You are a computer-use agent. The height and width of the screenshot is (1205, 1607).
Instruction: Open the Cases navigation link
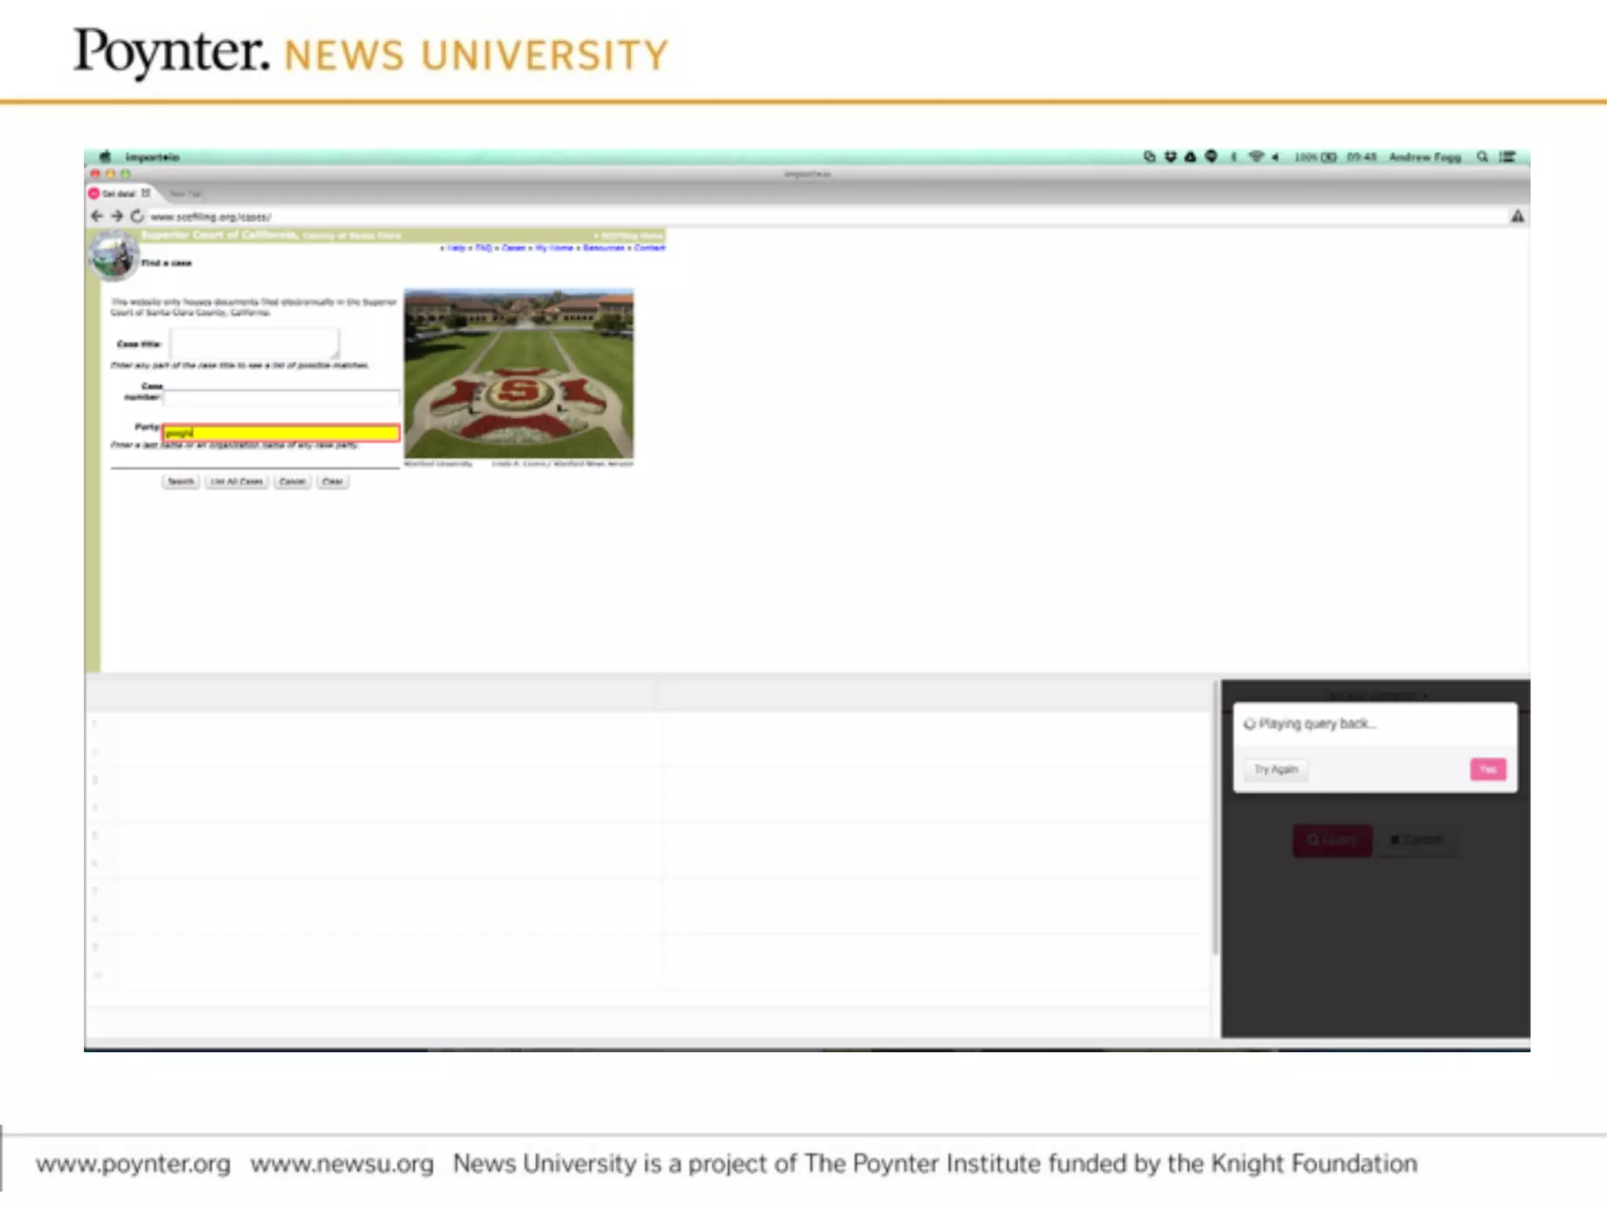click(513, 248)
